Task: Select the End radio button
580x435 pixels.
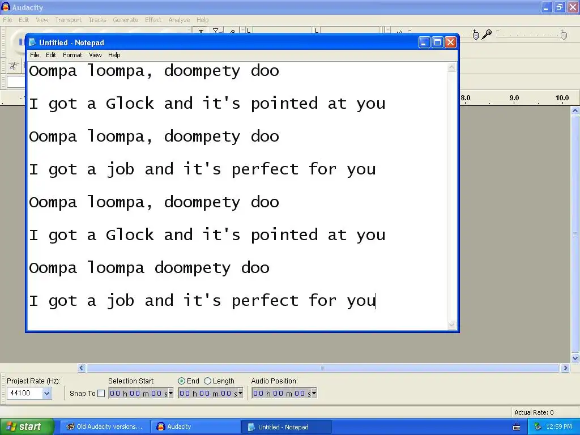Action: pyautogui.click(x=181, y=381)
